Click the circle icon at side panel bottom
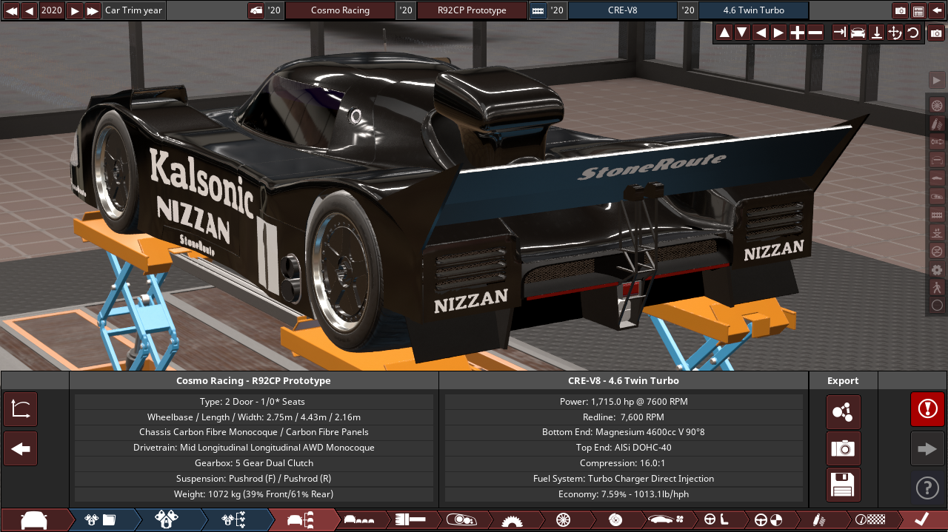Viewport: 948px width, 532px height. (937, 305)
